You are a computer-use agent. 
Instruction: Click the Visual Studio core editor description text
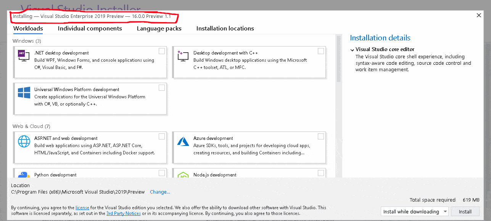(x=413, y=63)
